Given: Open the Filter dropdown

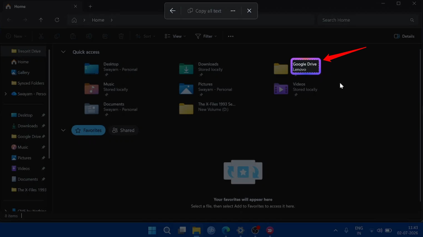Looking at the screenshot, I should (206, 36).
